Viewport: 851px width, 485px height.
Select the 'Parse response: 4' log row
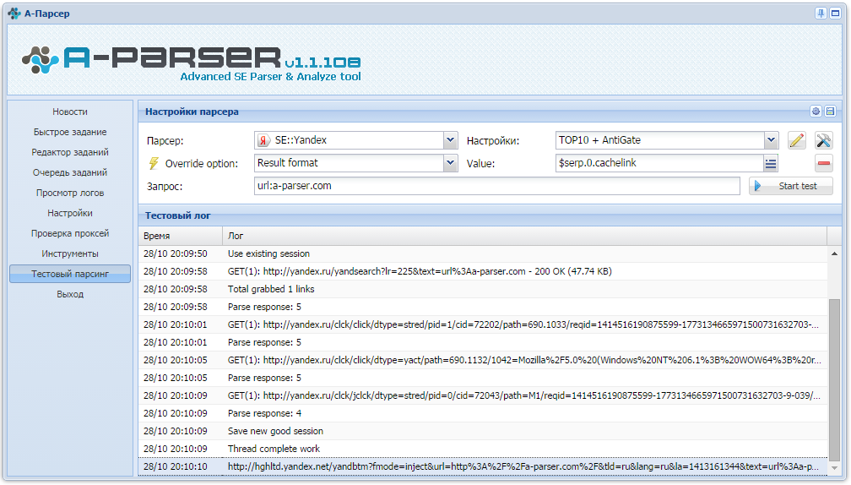click(483, 413)
